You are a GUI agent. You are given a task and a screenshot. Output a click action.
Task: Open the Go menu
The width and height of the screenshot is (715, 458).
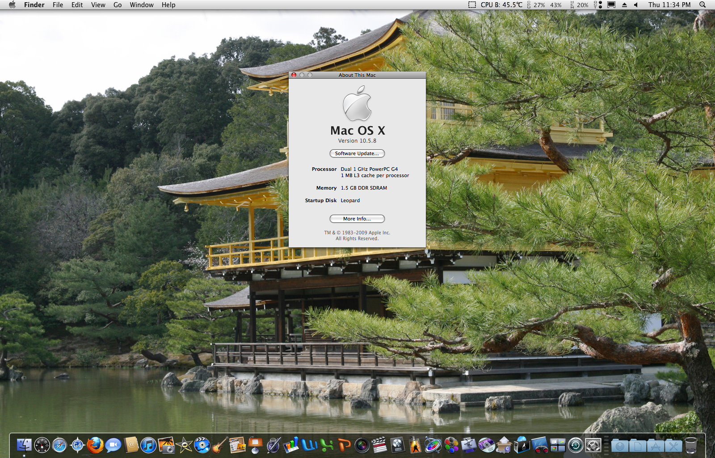point(118,5)
